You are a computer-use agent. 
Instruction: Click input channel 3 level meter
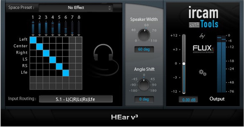click(46, 28)
